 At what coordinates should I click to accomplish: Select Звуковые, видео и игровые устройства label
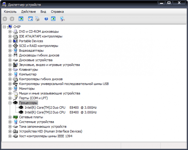click(x=50, y=65)
